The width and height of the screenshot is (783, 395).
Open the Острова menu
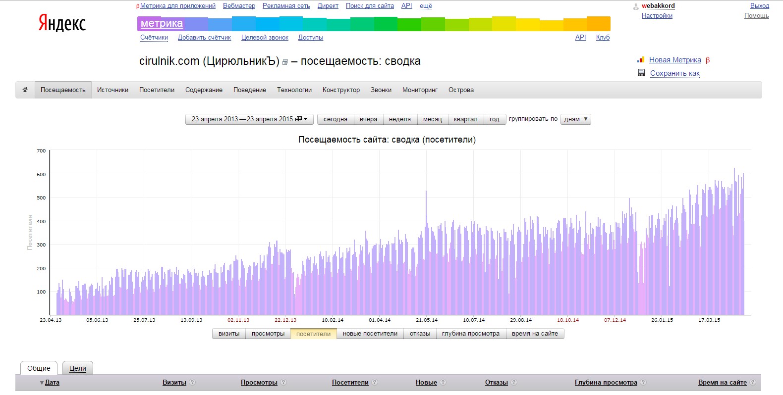pyautogui.click(x=461, y=90)
